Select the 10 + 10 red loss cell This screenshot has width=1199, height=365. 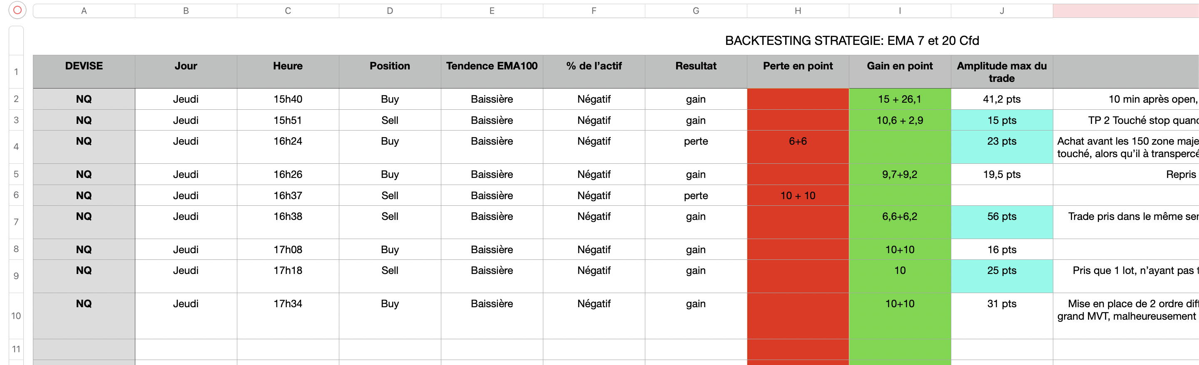[x=798, y=196]
